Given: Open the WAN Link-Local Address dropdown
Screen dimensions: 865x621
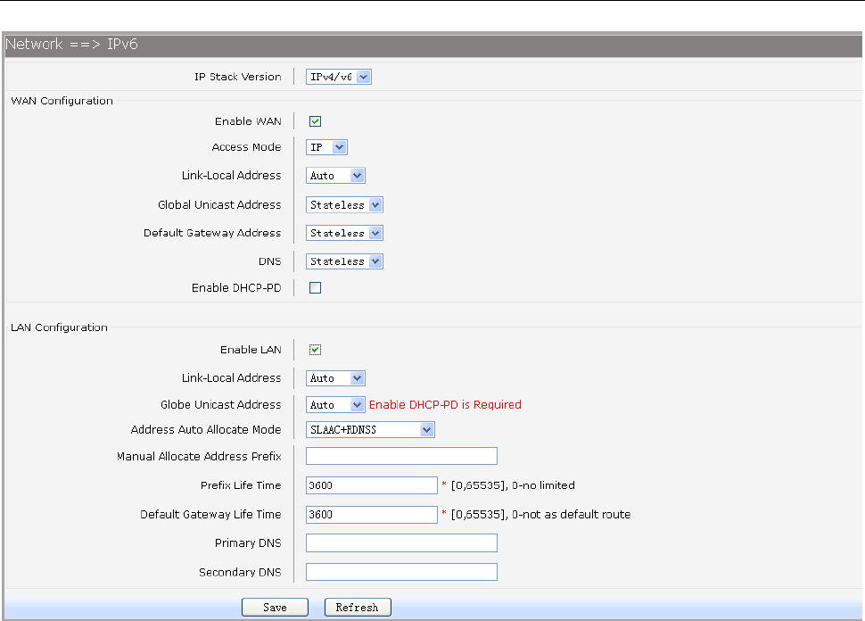Looking at the screenshot, I should [x=335, y=176].
